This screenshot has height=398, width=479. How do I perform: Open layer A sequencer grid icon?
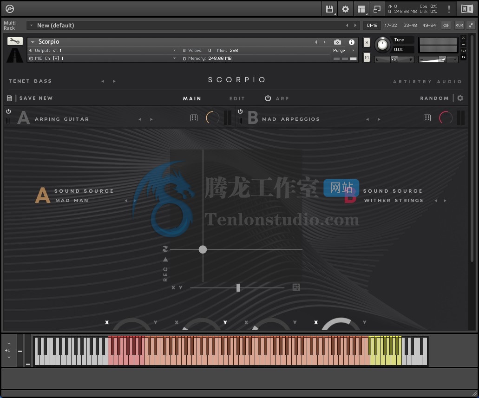tap(194, 117)
